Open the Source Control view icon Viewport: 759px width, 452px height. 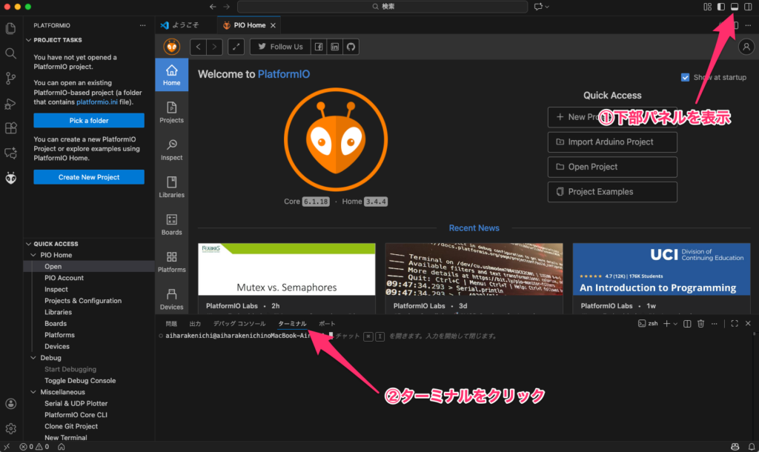pyautogui.click(x=10, y=78)
